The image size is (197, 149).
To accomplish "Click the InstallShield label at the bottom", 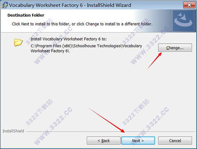I will (x=13, y=131).
